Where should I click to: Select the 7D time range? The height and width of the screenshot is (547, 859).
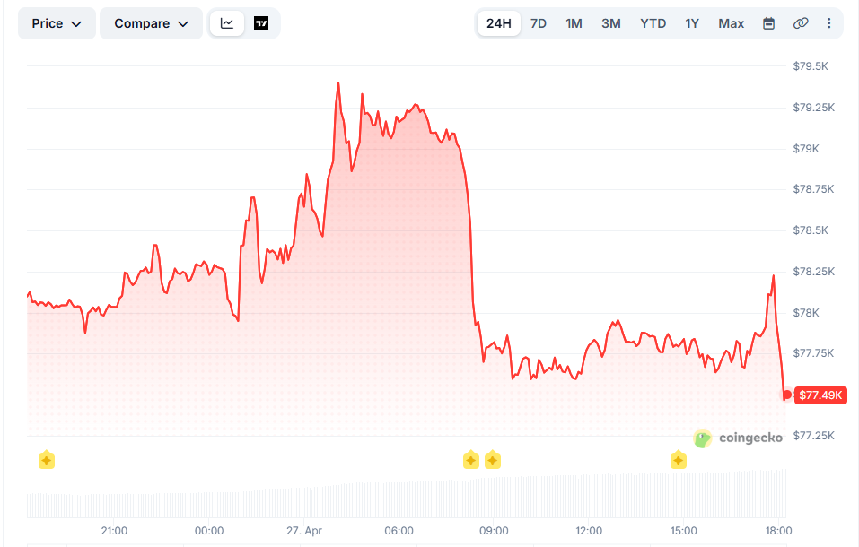pos(539,23)
